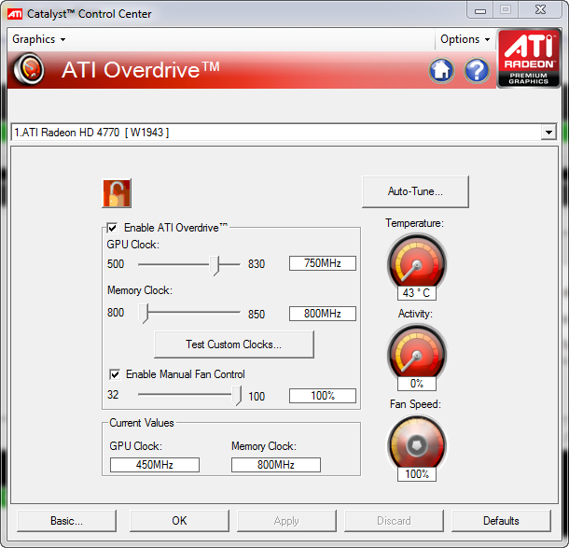Click the 100% fan control value field
569x548 pixels.
pyautogui.click(x=322, y=396)
